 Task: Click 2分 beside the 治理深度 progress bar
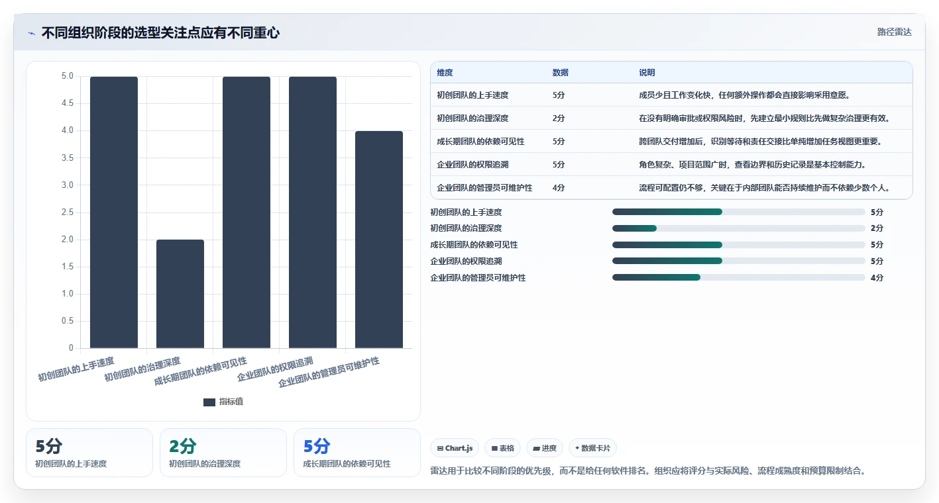click(x=877, y=228)
